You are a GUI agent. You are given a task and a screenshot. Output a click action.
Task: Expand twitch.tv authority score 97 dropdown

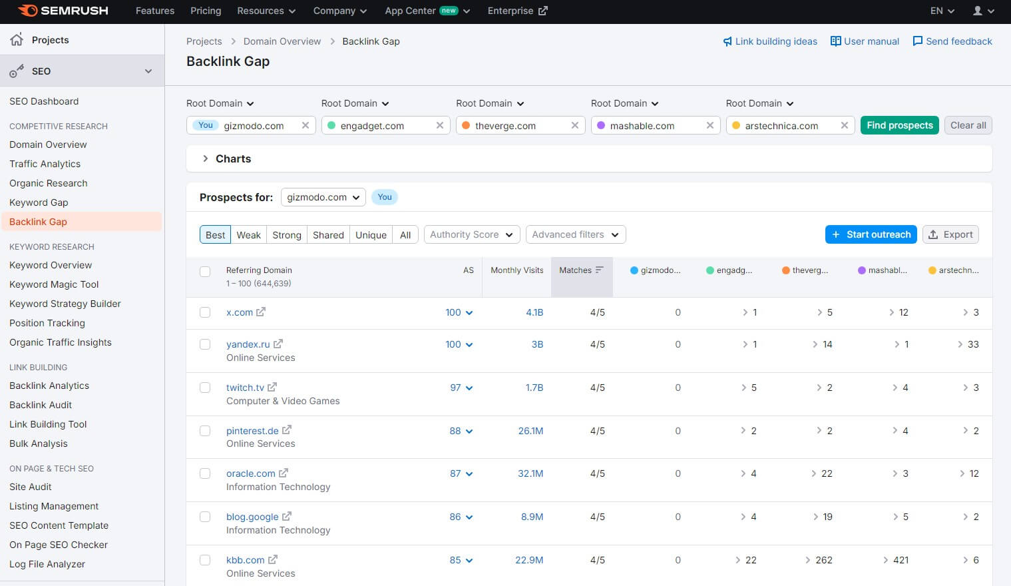coord(461,388)
